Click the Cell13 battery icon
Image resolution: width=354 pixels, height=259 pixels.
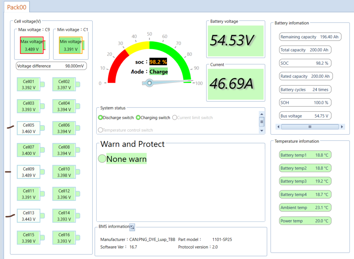point(29,216)
